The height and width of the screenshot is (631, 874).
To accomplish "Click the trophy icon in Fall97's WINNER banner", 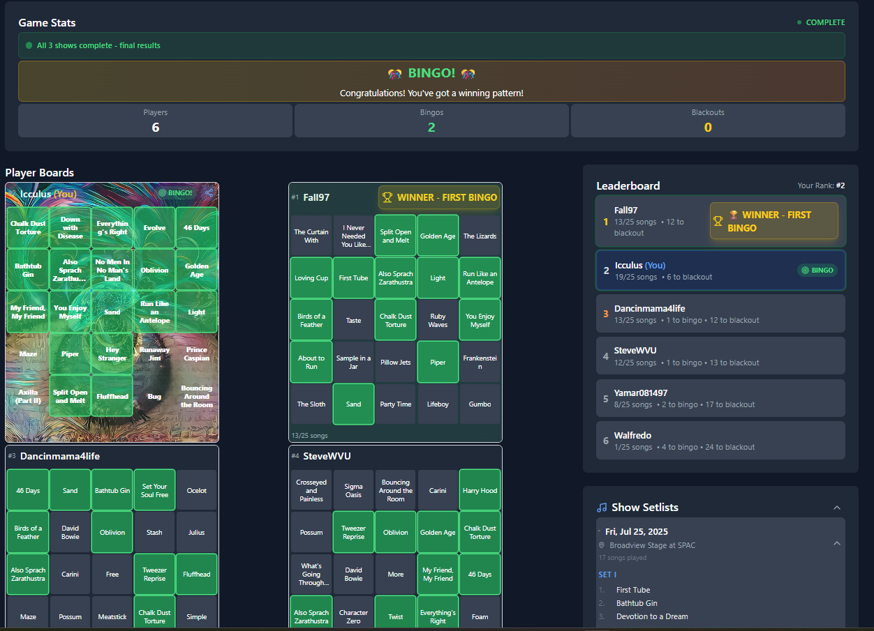I will click(387, 197).
